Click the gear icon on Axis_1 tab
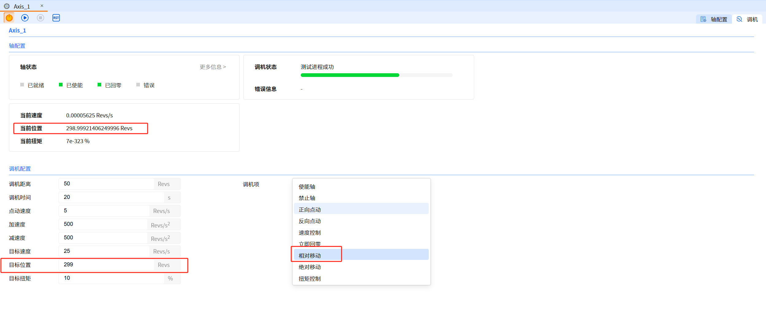Viewport: 766px width, 316px height. (x=7, y=6)
